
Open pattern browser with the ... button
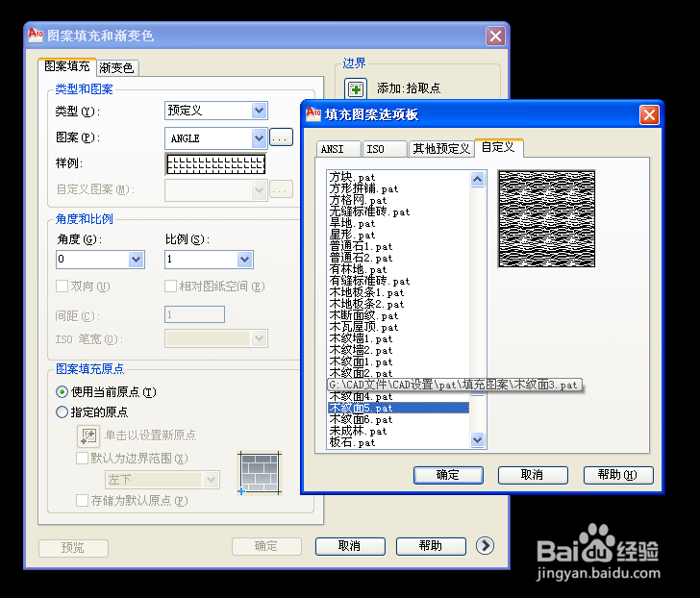coord(281,137)
